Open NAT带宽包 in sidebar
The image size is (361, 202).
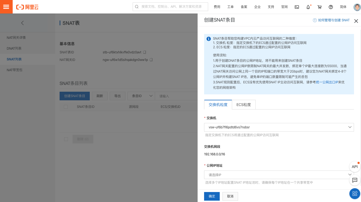[x=15, y=70]
